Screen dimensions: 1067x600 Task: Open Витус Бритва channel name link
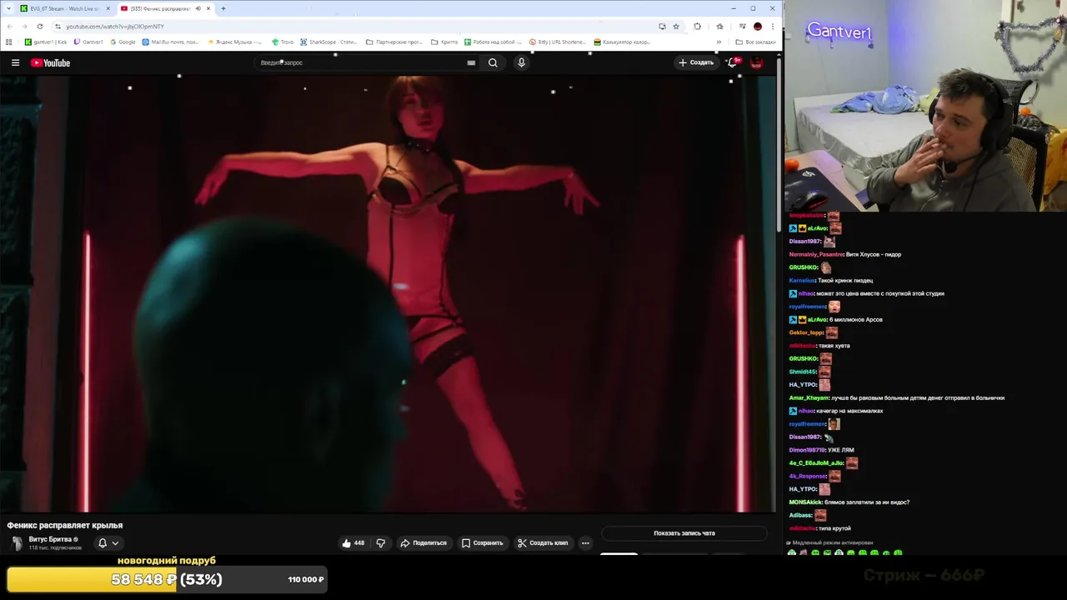(x=50, y=539)
